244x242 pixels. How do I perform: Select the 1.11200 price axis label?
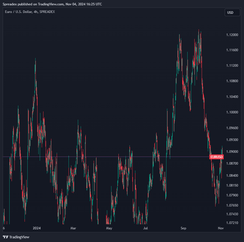click(232, 66)
